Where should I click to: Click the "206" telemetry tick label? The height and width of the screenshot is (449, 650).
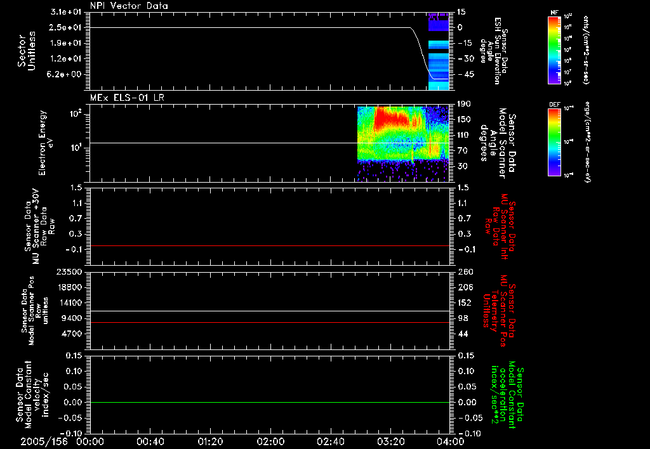pos(465,287)
